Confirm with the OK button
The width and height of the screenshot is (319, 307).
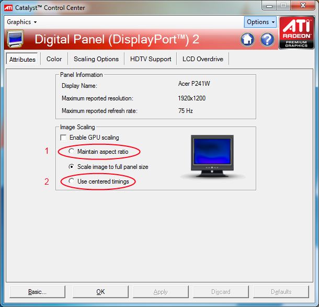[x=100, y=292]
